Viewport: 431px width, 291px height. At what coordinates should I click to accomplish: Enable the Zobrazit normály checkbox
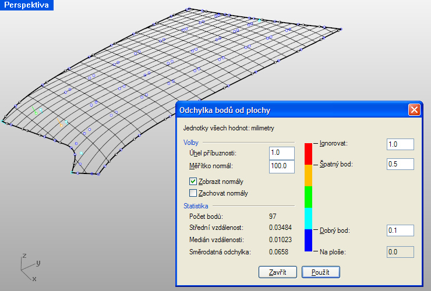point(193,181)
